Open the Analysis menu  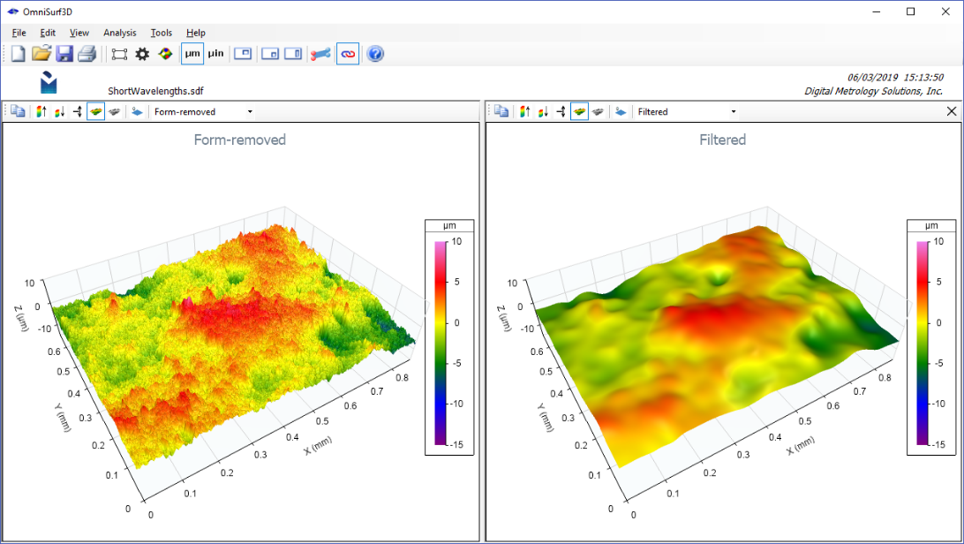[x=119, y=33]
